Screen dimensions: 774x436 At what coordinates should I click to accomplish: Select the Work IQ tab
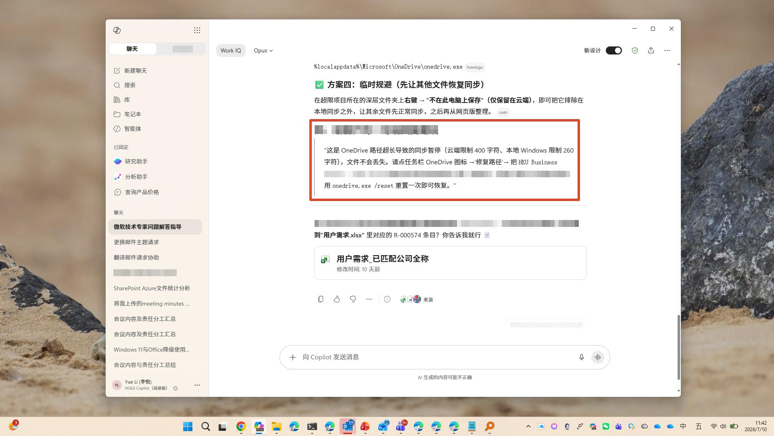click(x=231, y=50)
